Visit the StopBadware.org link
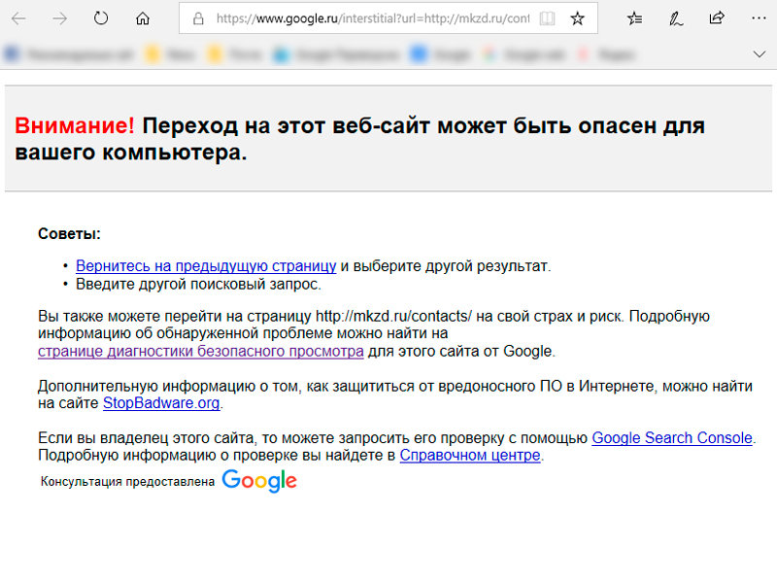Image resolution: width=777 pixels, height=583 pixels. (x=161, y=402)
